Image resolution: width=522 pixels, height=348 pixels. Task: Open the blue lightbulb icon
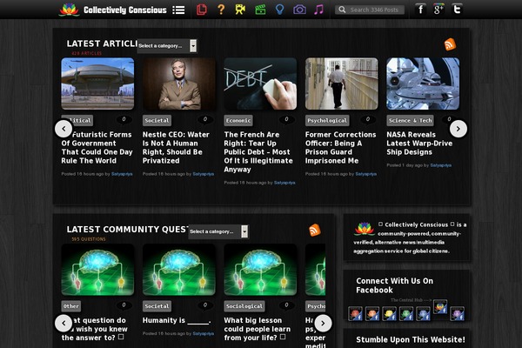pos(279,10)
